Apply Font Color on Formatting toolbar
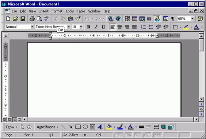Image resolution: width=206 pixels, height=139 pixels. (x=197, y=27)
